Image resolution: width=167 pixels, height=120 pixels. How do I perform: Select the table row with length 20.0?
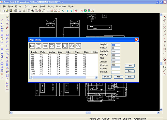tap(64, 55)
